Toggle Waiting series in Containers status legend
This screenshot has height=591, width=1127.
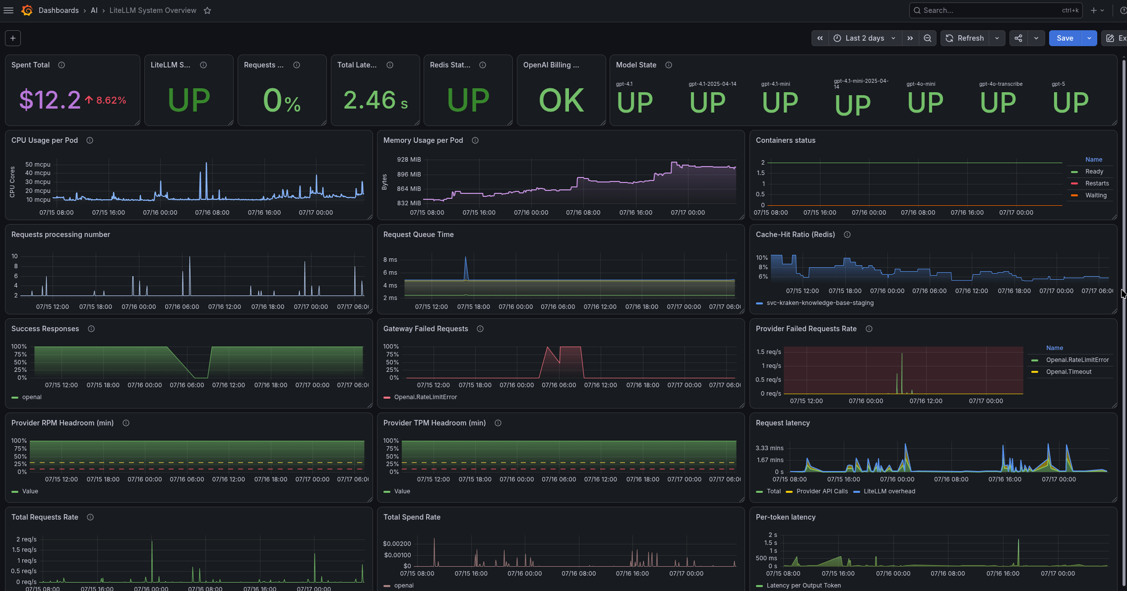pos(1096,195)
